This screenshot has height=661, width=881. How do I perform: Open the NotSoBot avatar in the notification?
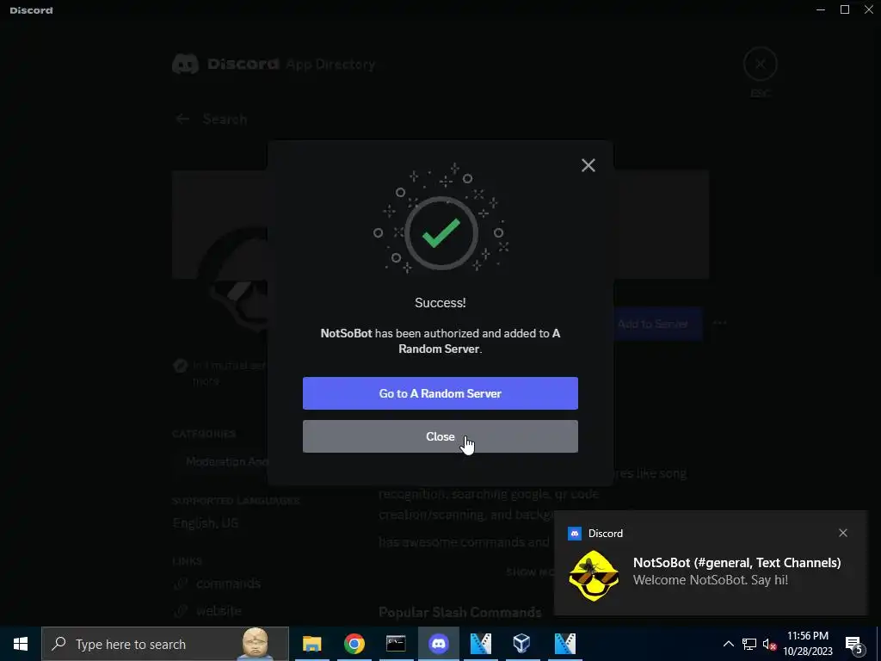[594, 576]
